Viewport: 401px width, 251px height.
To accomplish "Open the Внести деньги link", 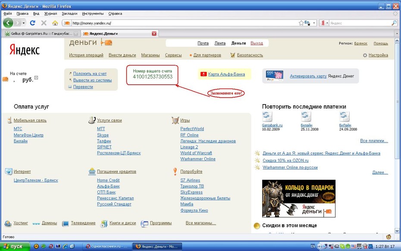I will point(122,55).
